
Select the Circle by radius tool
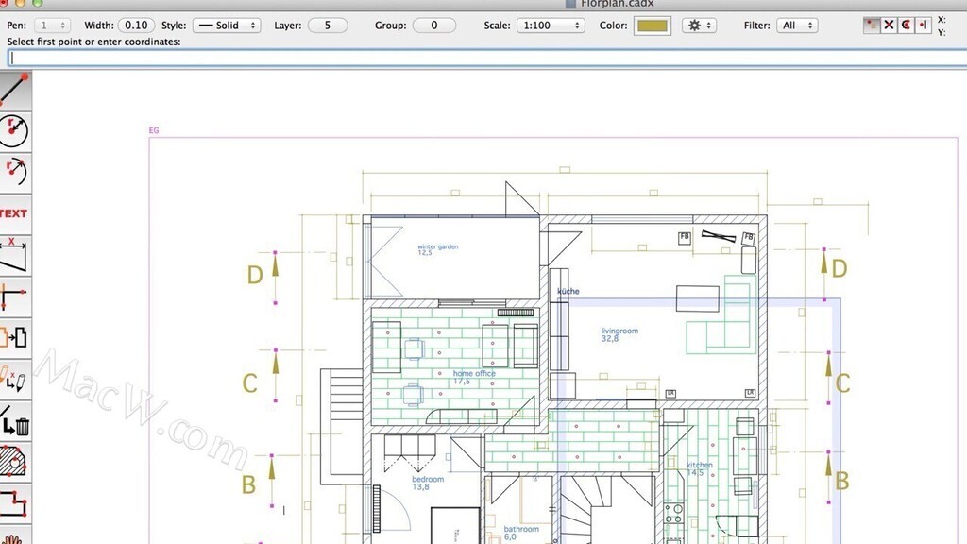pyautogui.click(x=15, y=131)
